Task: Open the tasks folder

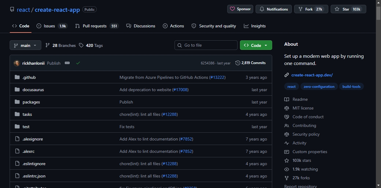Action: pyautogui.click(x=27, y=114)
